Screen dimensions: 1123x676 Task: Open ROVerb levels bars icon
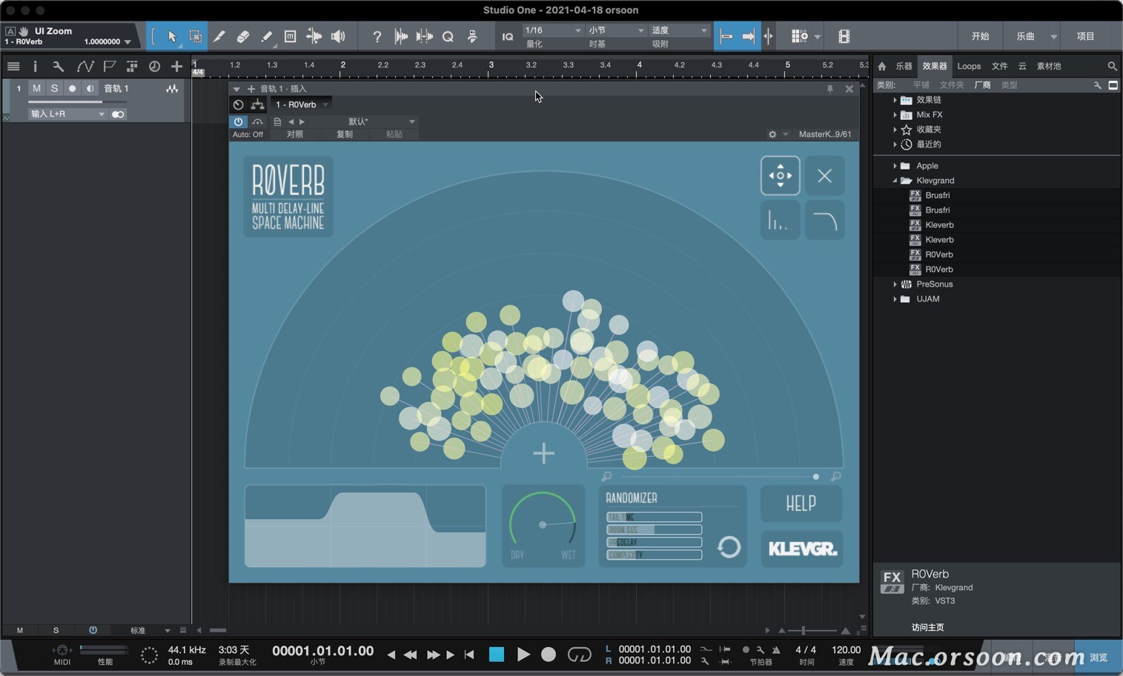780,220
